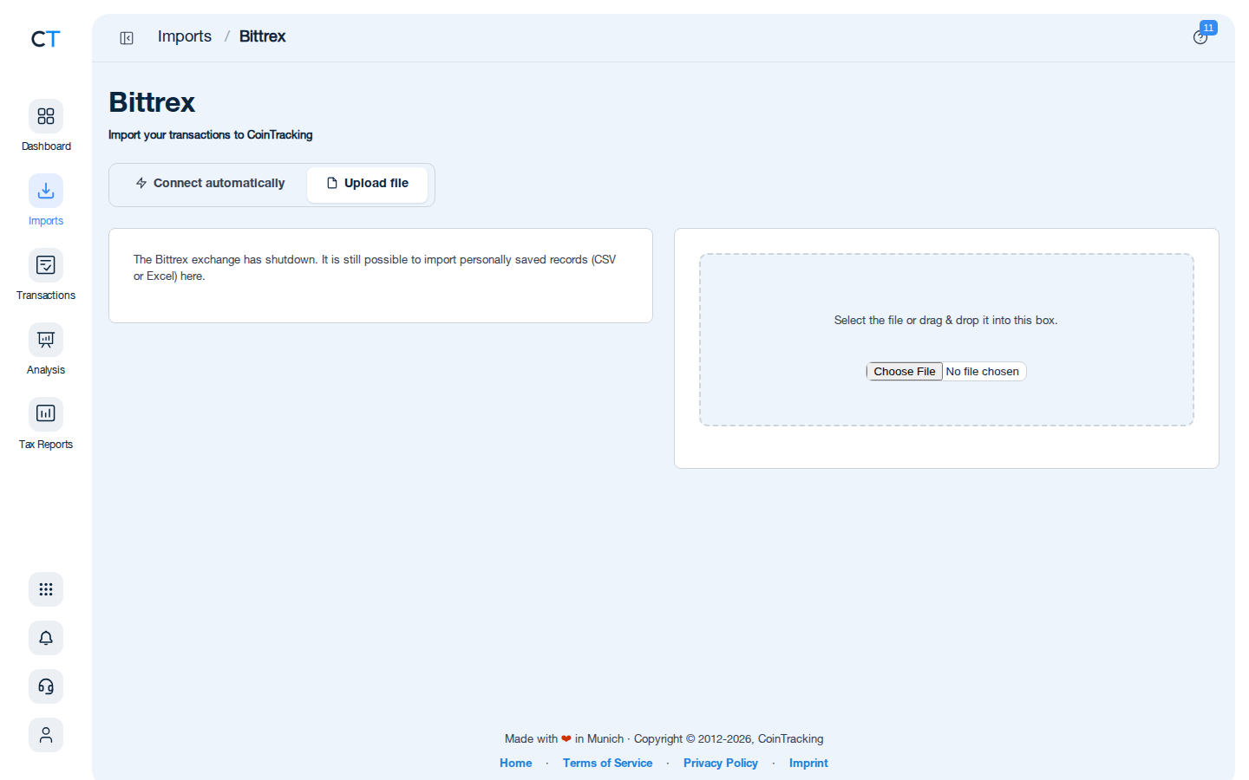Click the 'No file chosen' text
This screenshot has width=1249, height=780.
(982, 372)
